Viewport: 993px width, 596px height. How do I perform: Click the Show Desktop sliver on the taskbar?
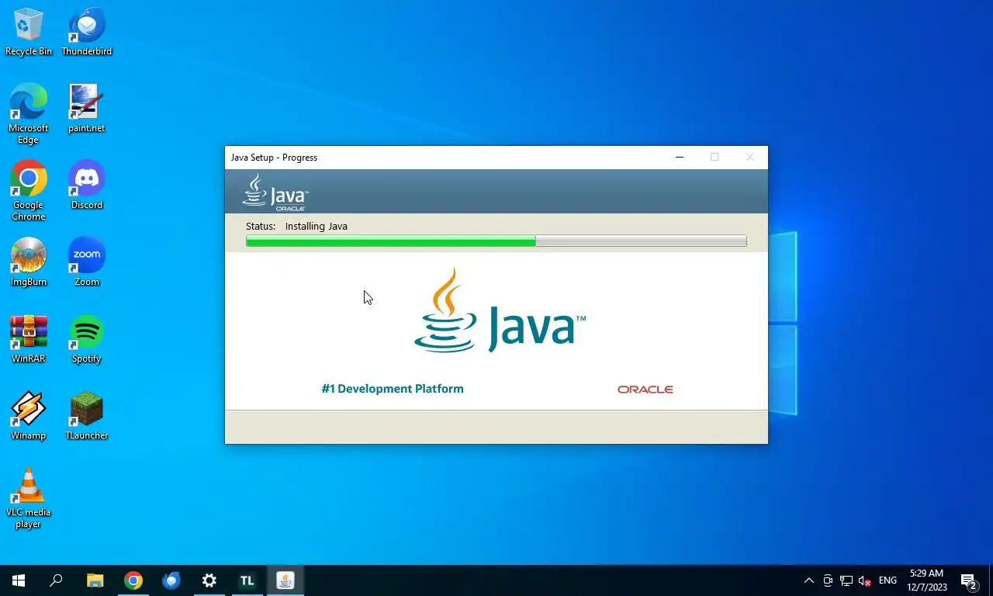[991, 580]
